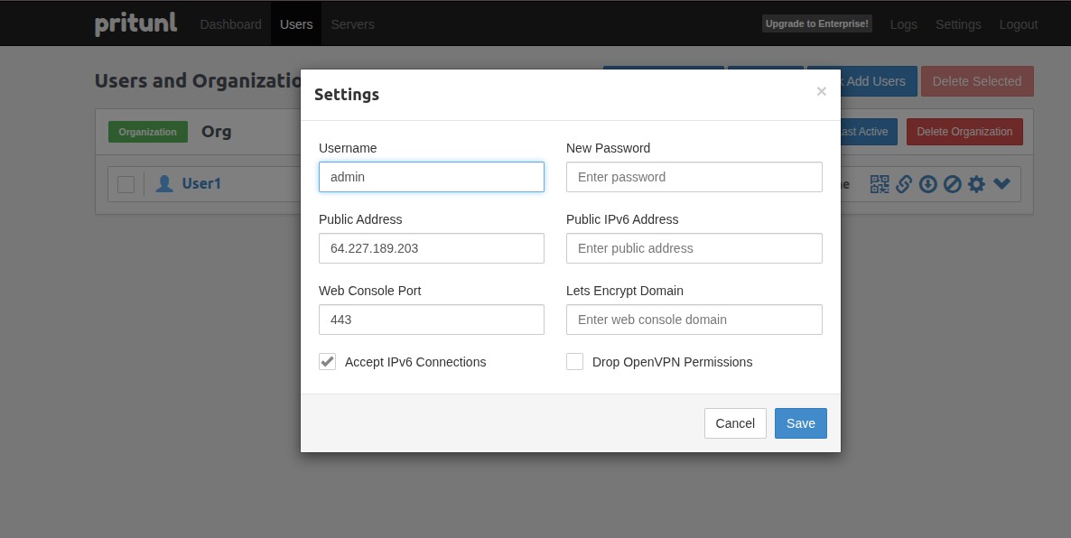Open the Dashboard tab

tap(230, 24)
